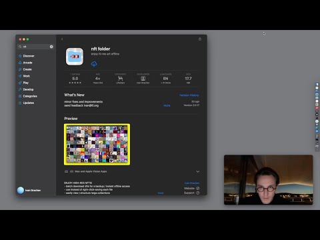Open Version History link
Viewport: 320px width, 240px height.
[189, 95]
